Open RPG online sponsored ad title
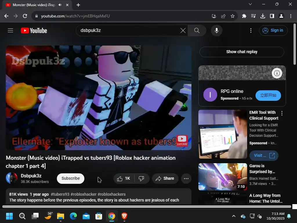297x223 pixels. (x=232, y=91)
